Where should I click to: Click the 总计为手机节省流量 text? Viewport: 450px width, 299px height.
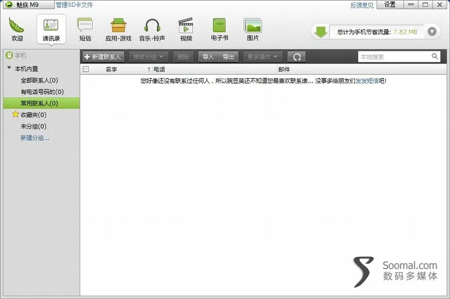coord(364,32)
